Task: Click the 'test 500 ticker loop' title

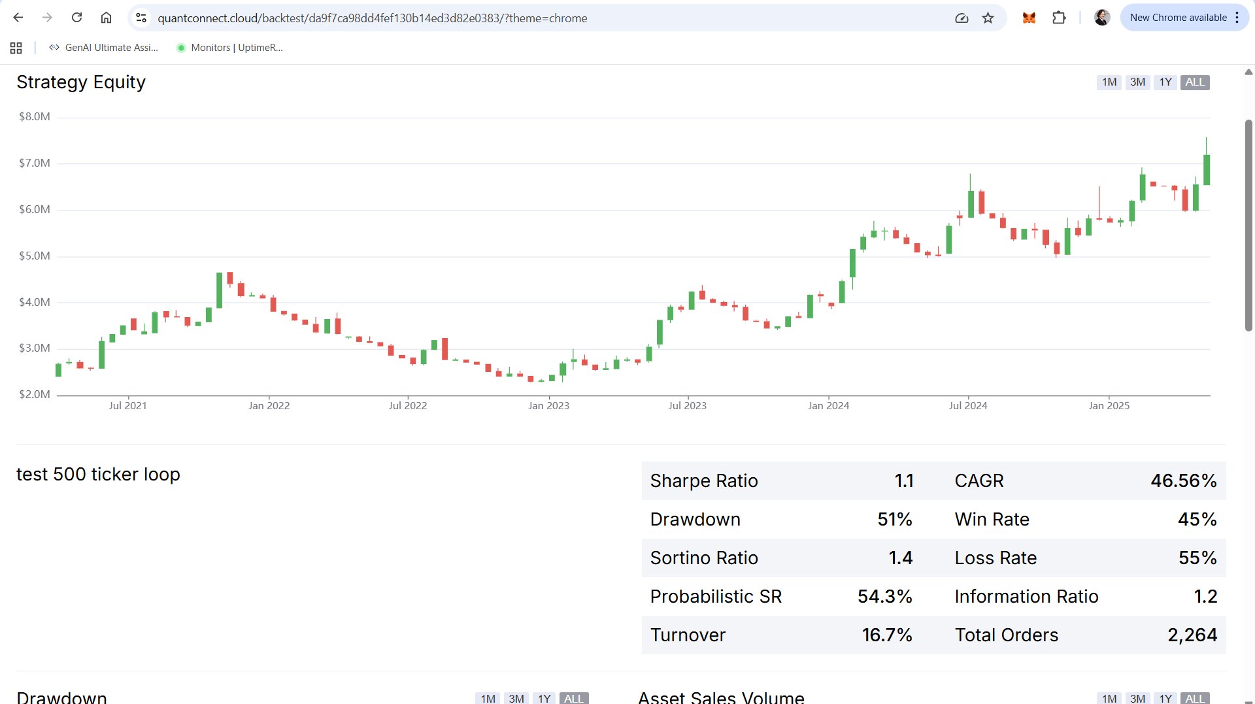Action: [98, 475]
